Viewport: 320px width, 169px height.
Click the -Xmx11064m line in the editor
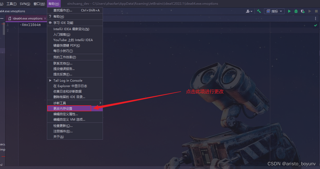point(30,25)
